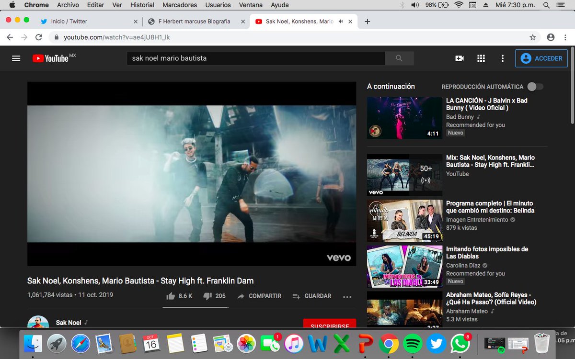Open the Marcadores menu
The height and width of the screenshot is (359, 575).
(x=180, y=5)
